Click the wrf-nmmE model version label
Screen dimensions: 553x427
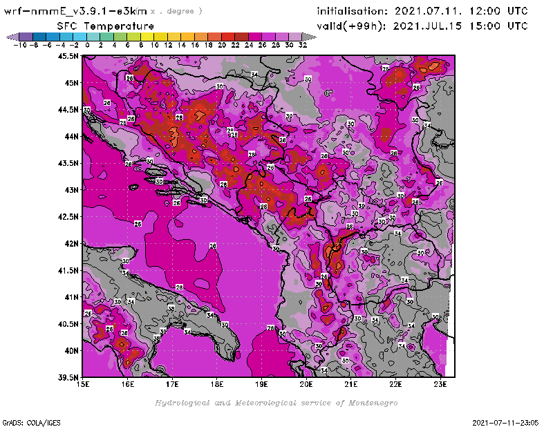[x=76, y=11]
